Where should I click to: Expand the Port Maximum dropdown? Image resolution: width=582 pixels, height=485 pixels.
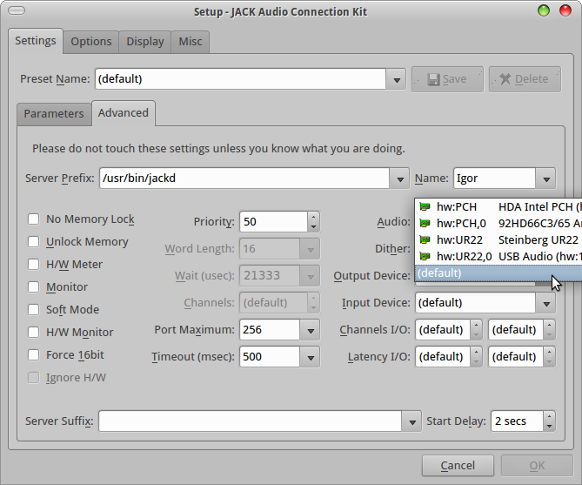311,330
